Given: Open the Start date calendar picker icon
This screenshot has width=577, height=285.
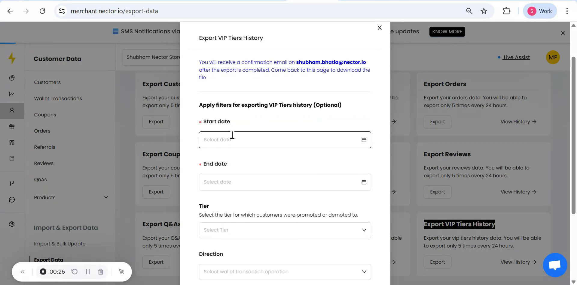Looking at the screenshot, I should 364,139.
